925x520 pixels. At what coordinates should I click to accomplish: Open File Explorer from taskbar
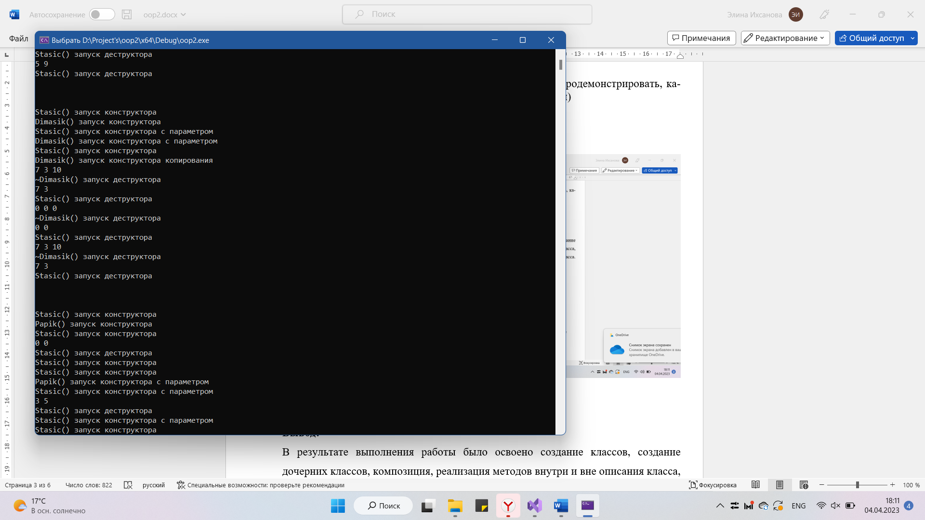[455, 506]
